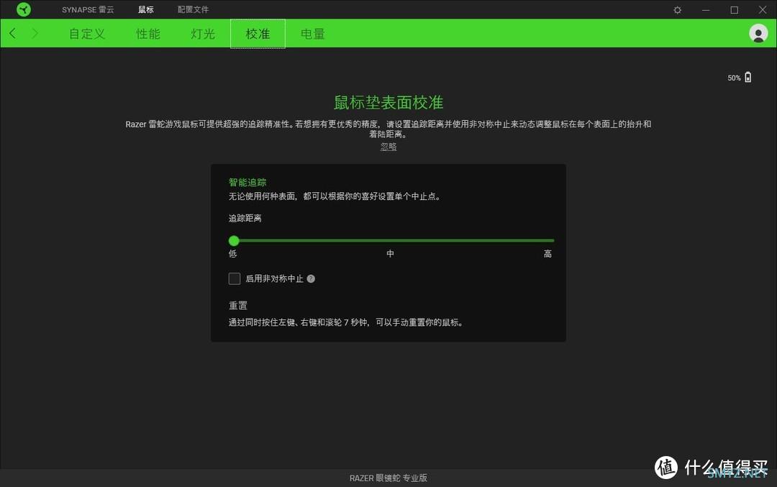Close the Synapse window
Viewport: 777px width, 487px height.
pyautogui.click(x=763, y=10)
